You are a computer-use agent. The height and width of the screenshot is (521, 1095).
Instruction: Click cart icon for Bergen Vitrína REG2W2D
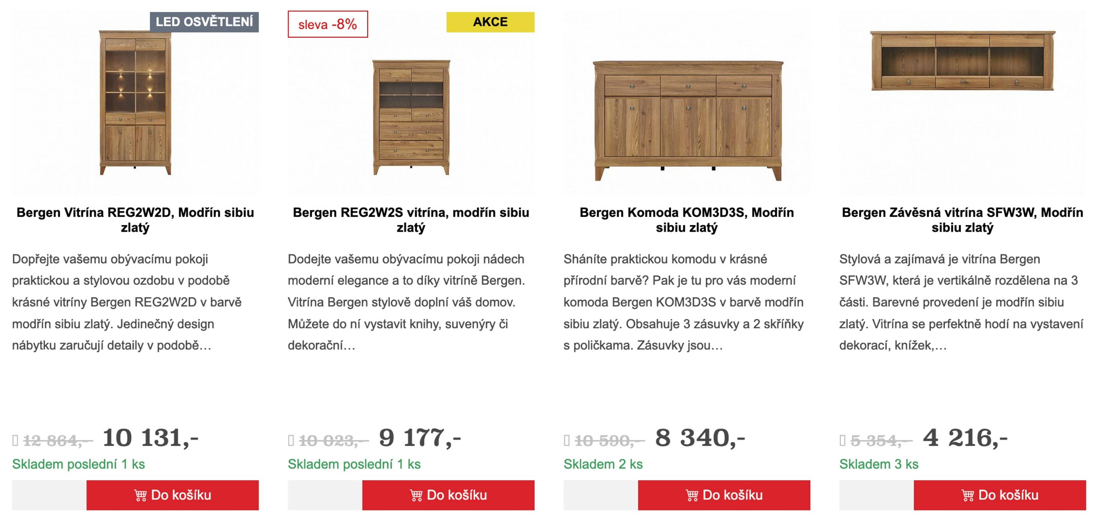point(140,495)
